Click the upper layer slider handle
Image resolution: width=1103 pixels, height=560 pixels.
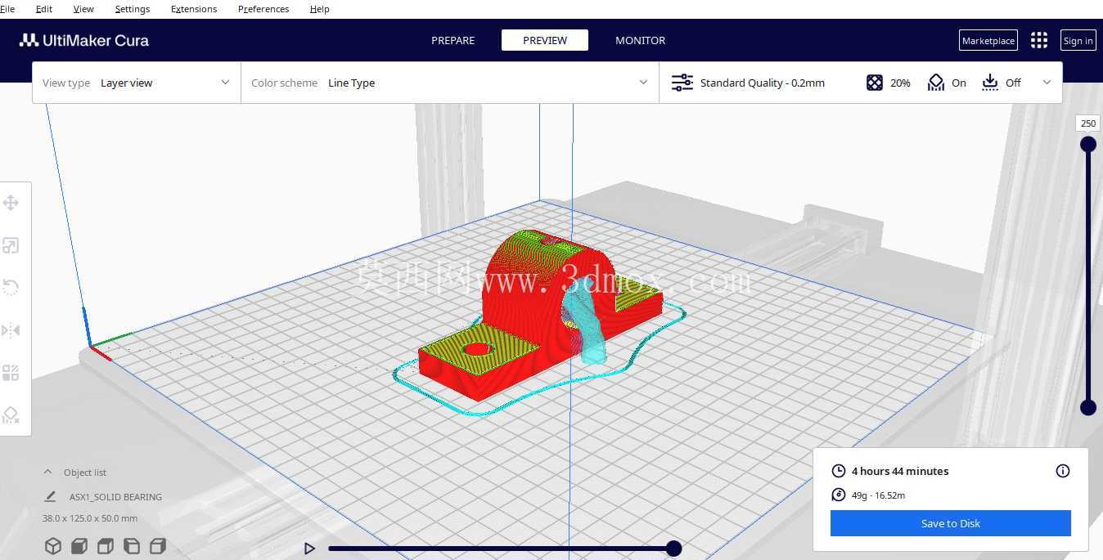(x=1088, y=145)
